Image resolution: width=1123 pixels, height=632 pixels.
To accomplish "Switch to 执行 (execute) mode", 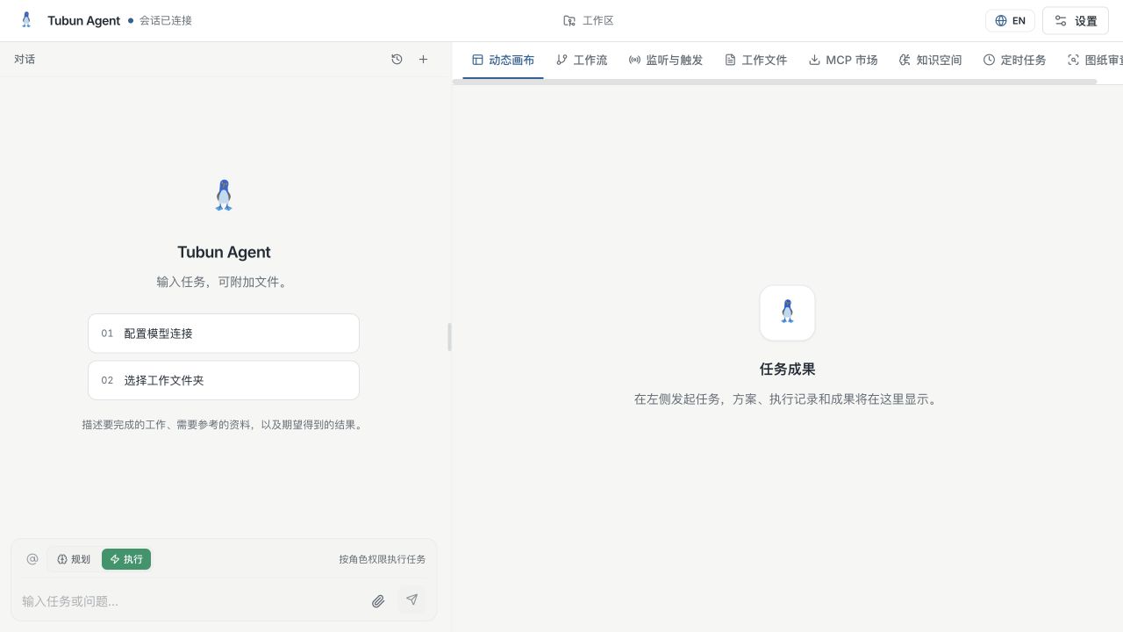I will 126,559.
